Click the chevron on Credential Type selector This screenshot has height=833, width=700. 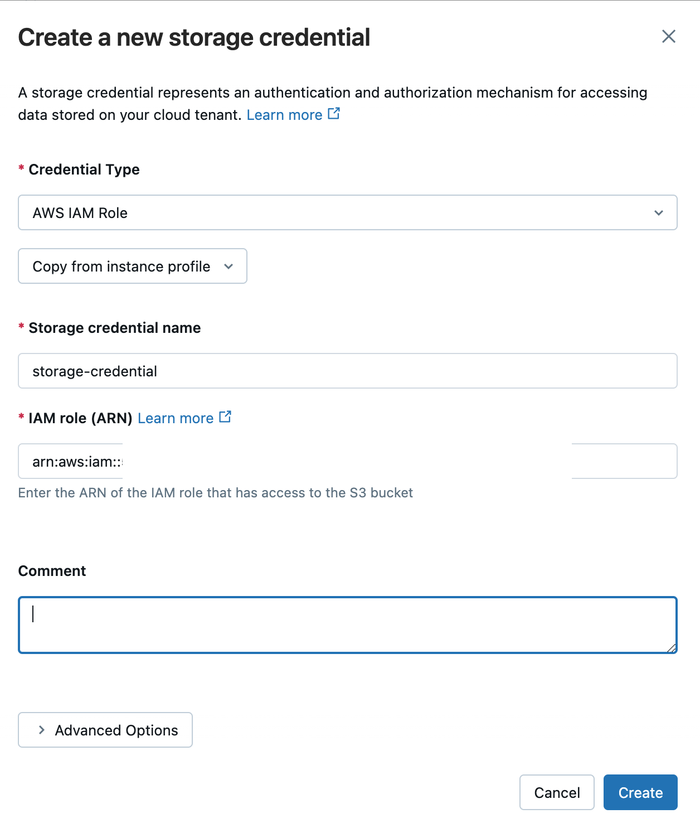click(659, 212)
